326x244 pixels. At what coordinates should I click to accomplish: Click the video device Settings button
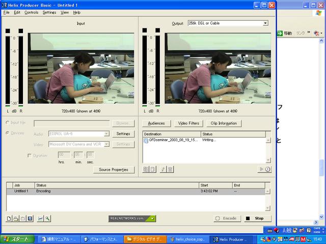123,144
